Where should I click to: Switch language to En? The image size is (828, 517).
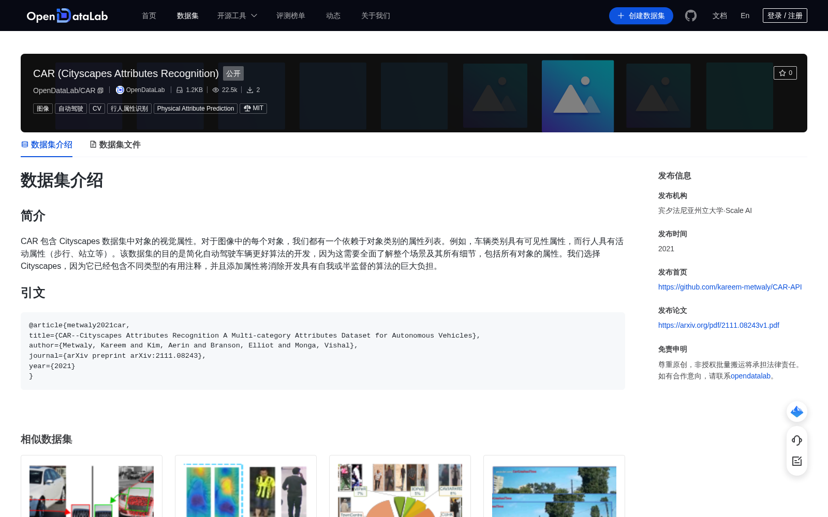745,16
